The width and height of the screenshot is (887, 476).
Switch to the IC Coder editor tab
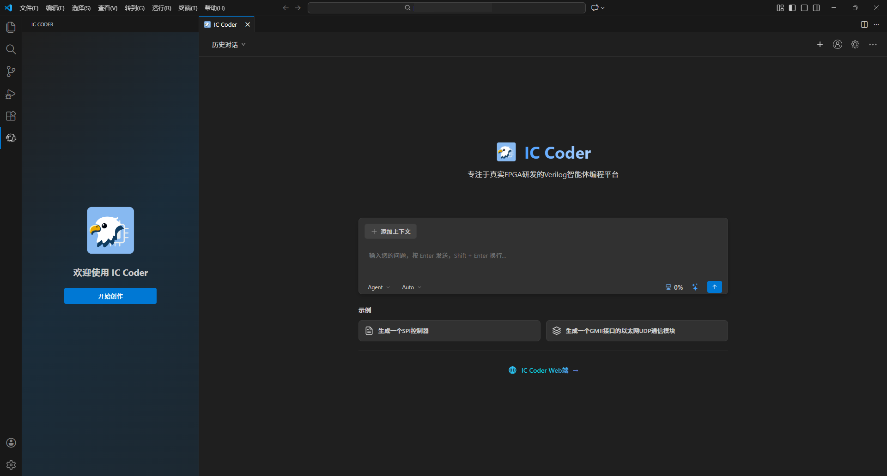point(226,24)
